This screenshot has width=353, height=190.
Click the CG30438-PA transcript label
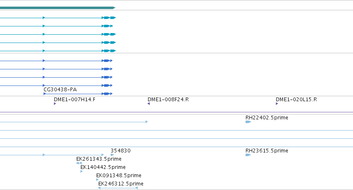tap(60, 90)
